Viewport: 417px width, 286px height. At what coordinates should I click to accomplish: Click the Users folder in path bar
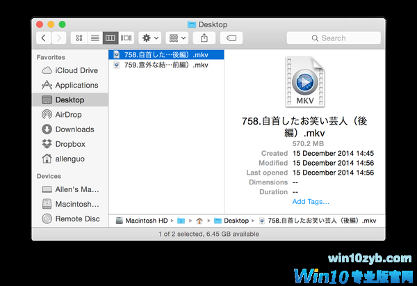181,221
